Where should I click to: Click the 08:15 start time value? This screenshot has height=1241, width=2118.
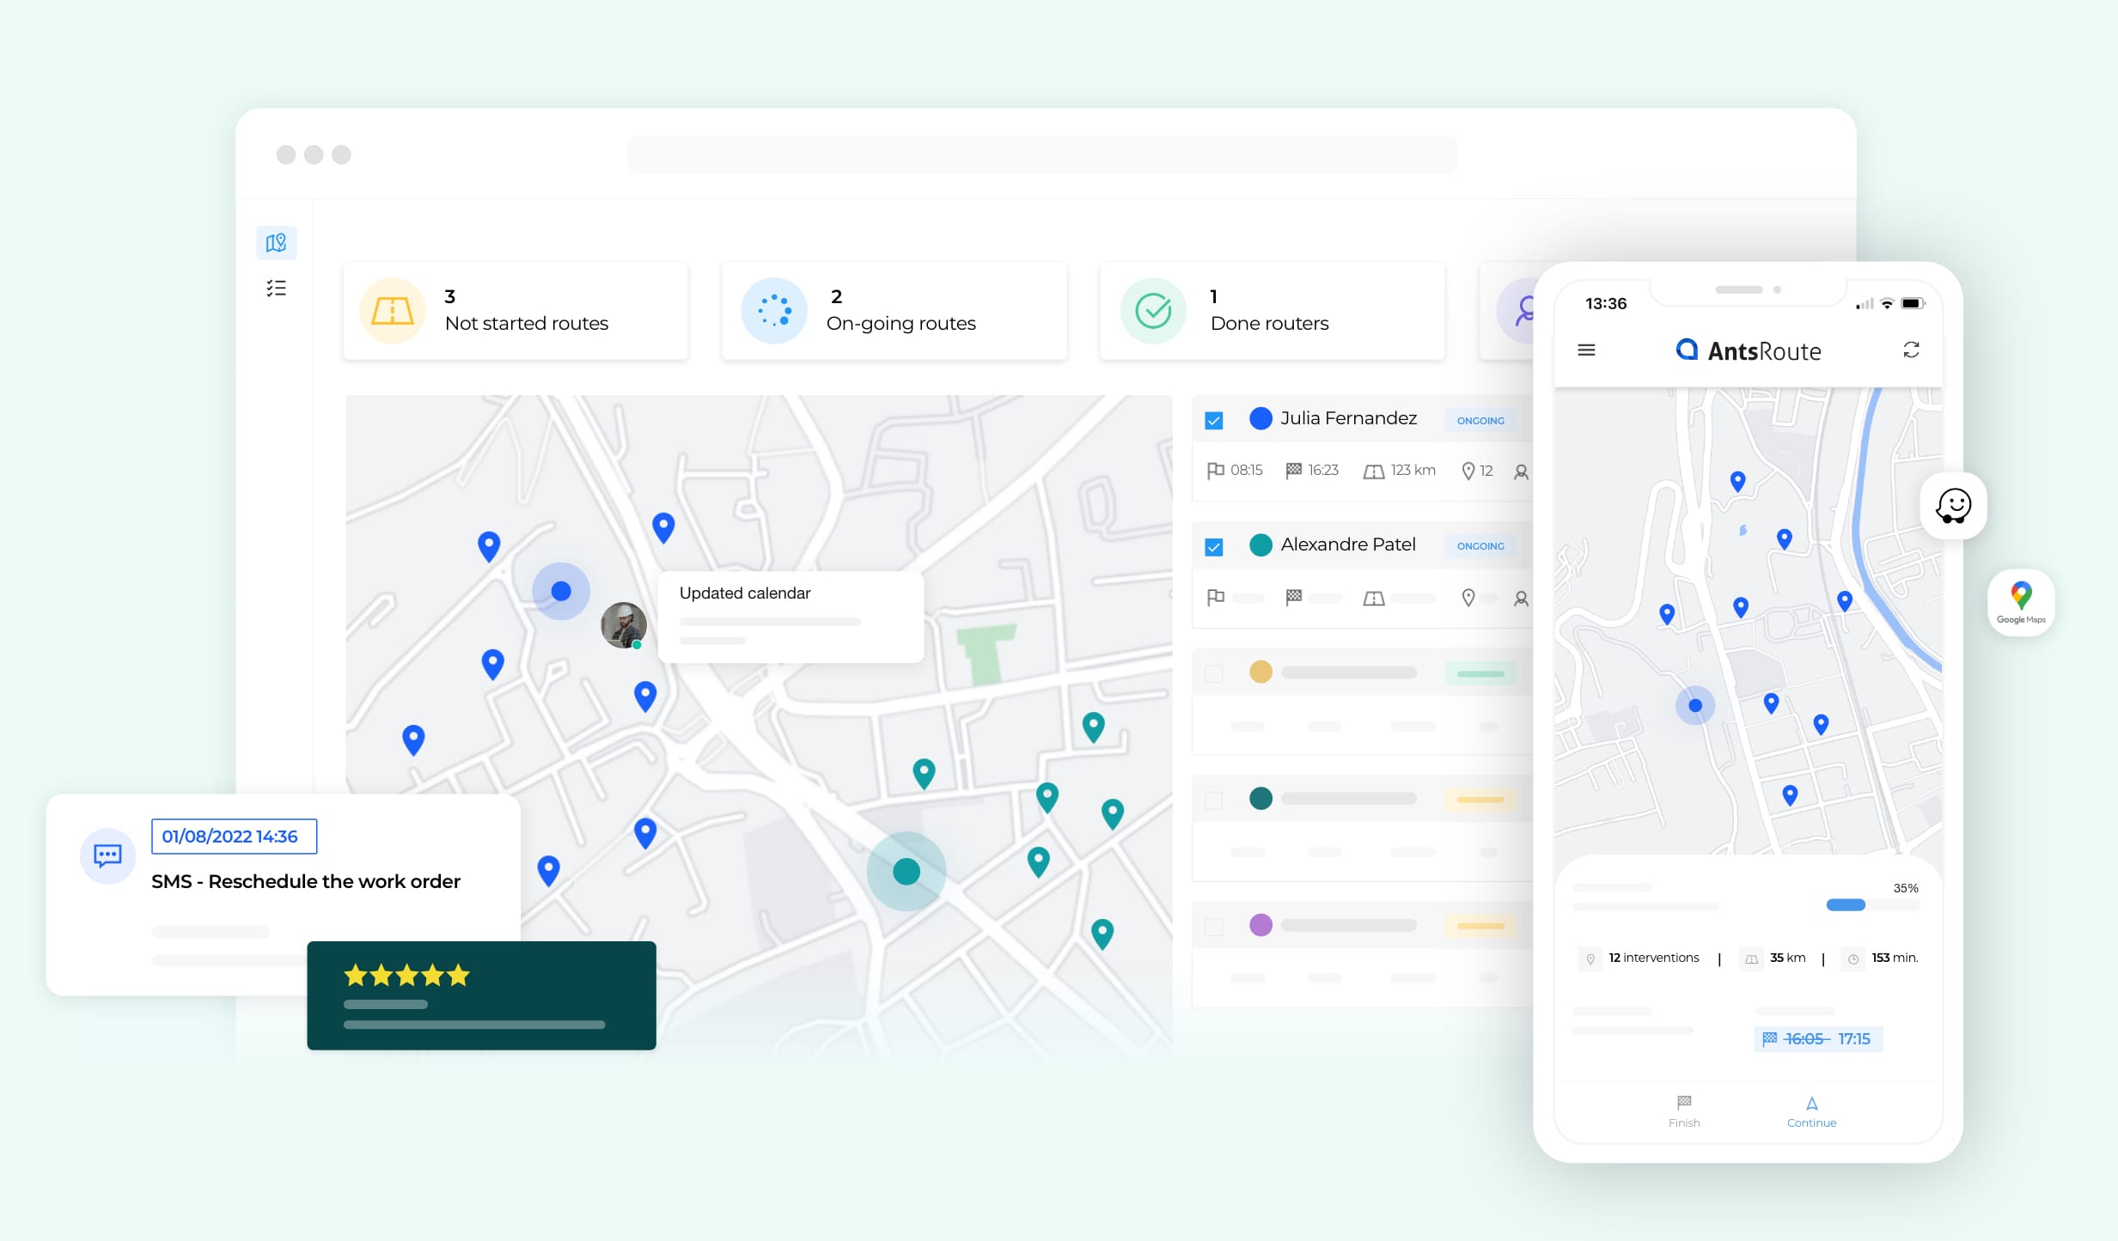[1247, 471]
